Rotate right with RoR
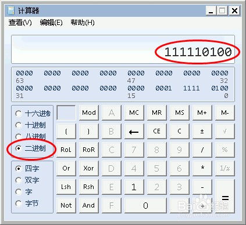The image size is (246, 225). 89,150
